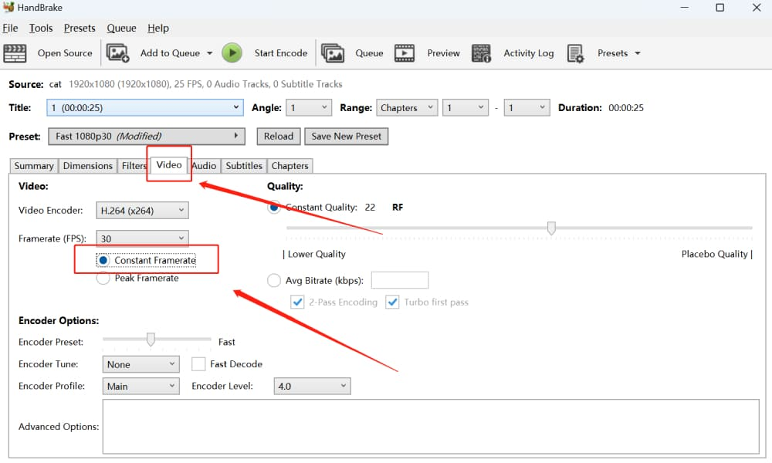772x463 pixels.
Task: Click the Reload button
Action: coord(279,137)
